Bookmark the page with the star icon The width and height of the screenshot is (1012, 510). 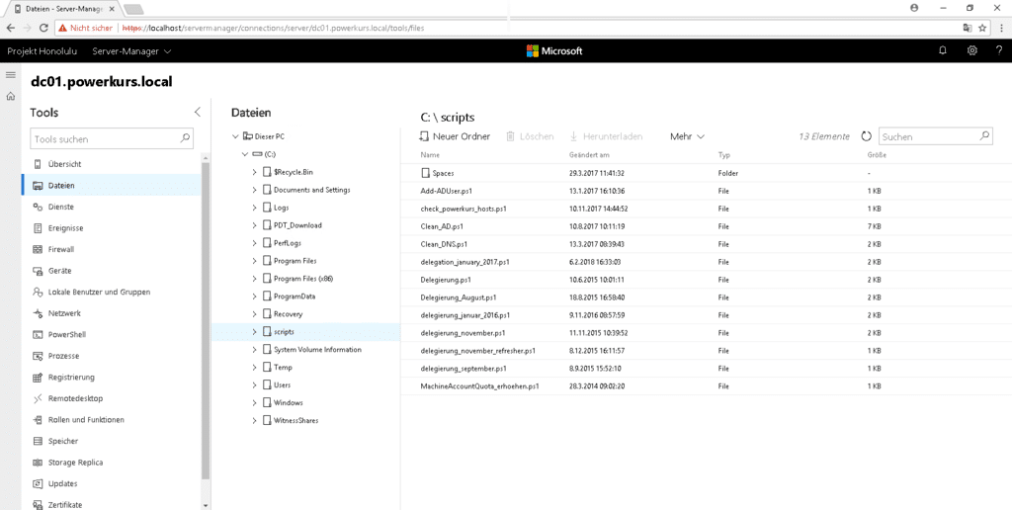point(982,28)
